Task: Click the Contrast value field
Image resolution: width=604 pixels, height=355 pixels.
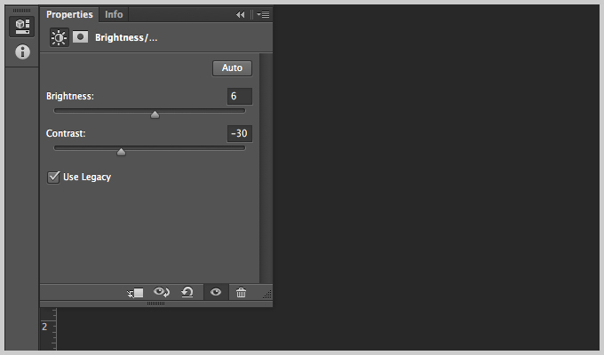Action: (240, 134)
